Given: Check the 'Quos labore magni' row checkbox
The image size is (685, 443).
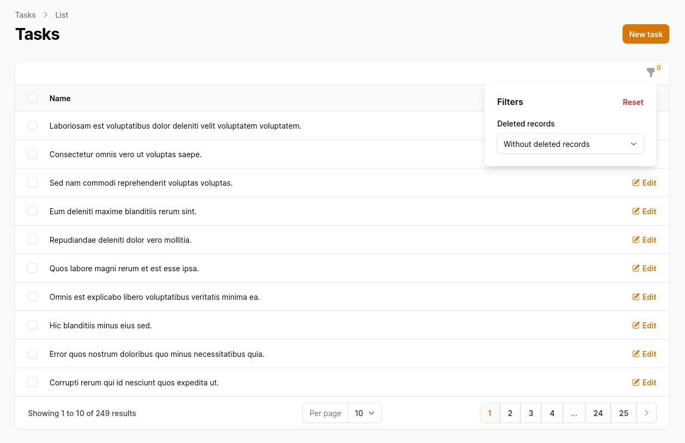Looking at the screenshot, I should (x=32, y=268).
